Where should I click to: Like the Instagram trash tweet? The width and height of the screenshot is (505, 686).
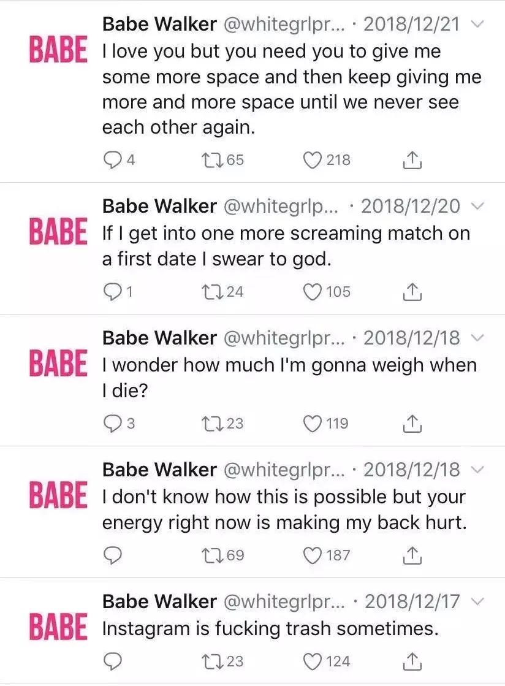[x=313, y=661]
